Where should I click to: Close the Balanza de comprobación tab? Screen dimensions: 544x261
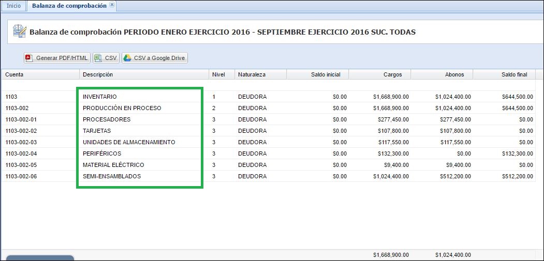(x=112, y=5)
